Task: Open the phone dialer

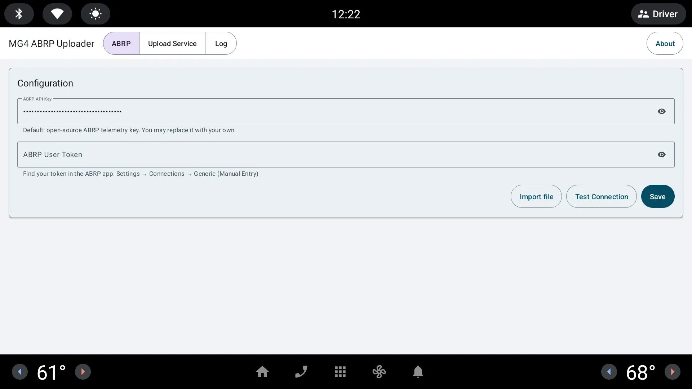Action: click(301, 372)
